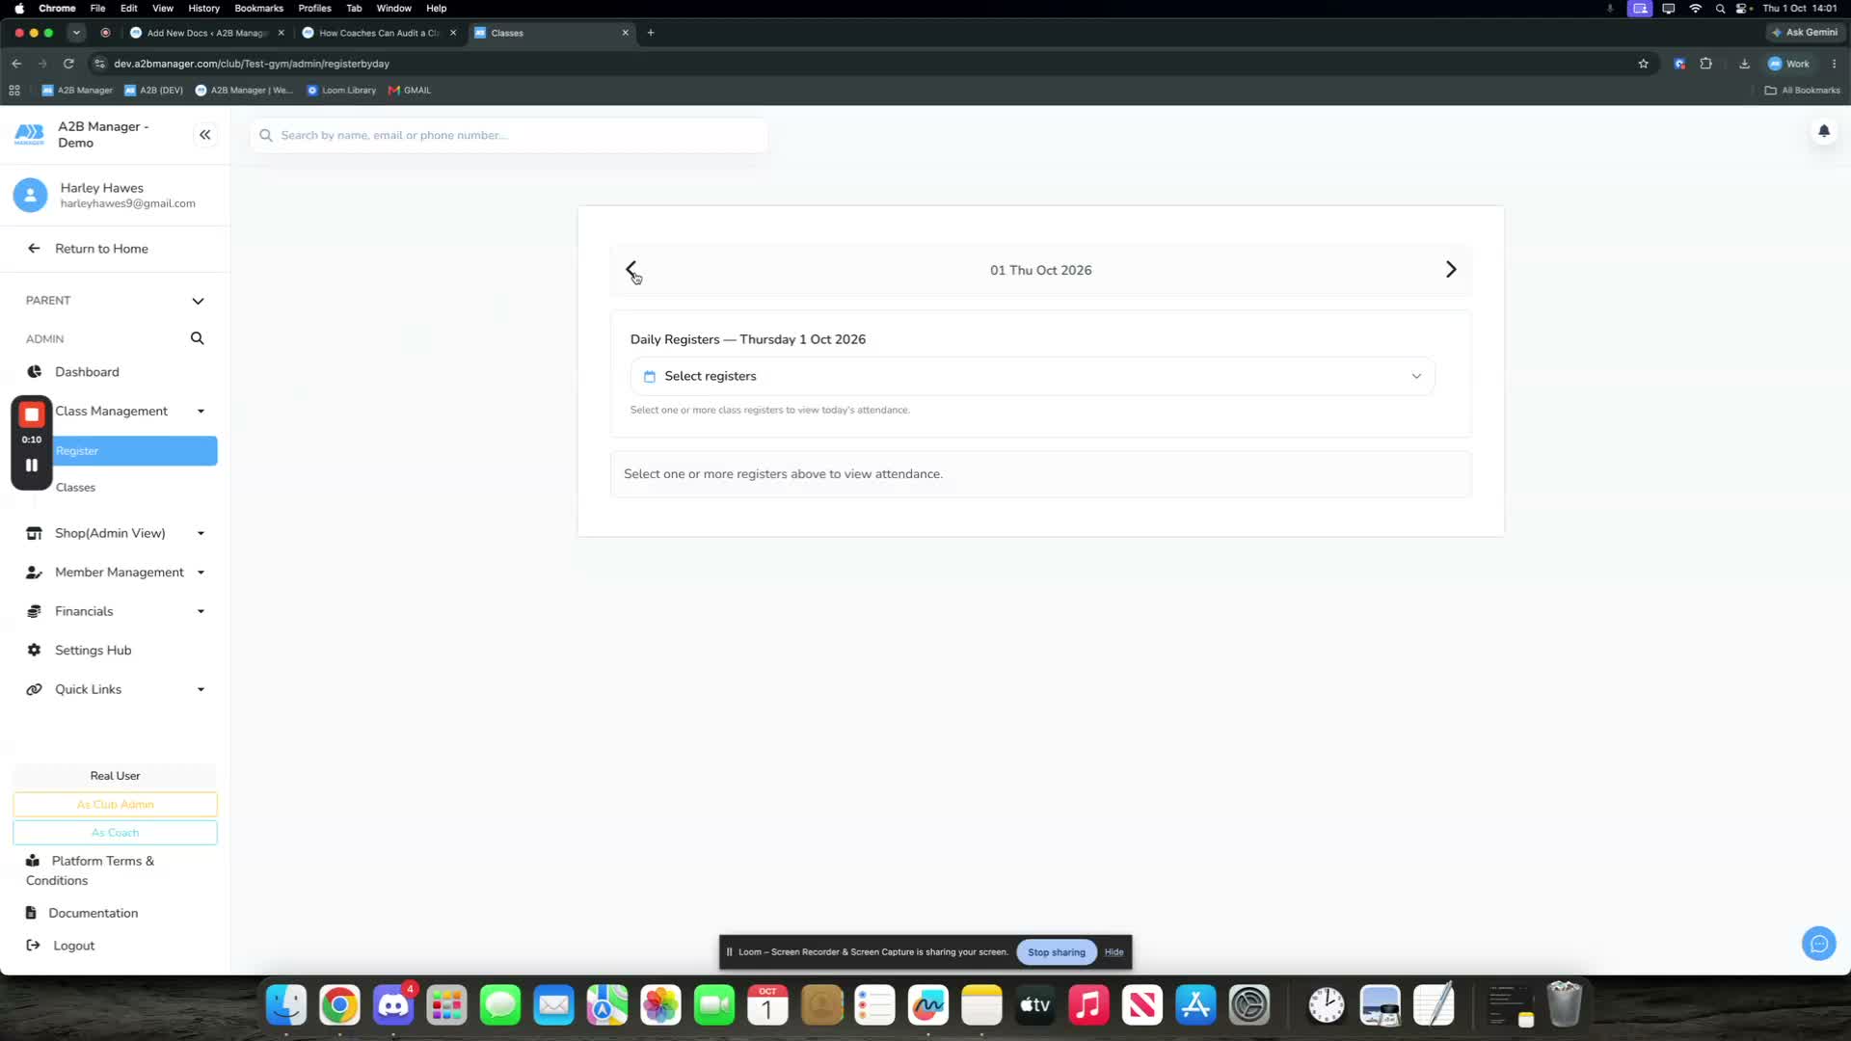Switch view As Coach
Viewport: 1851px width, 1041px height.
pos(115,833)
